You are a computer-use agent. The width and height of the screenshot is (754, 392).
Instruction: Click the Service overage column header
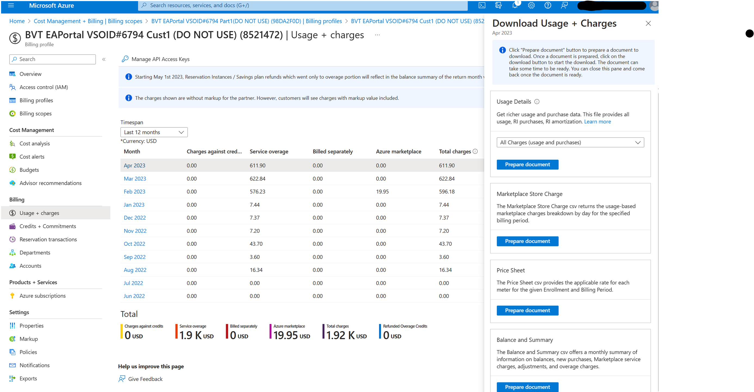click(269, 151)
